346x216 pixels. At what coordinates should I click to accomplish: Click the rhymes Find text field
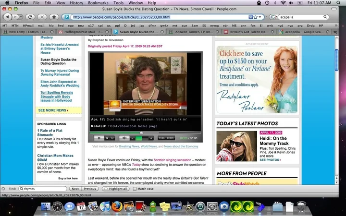pos(43,189)
